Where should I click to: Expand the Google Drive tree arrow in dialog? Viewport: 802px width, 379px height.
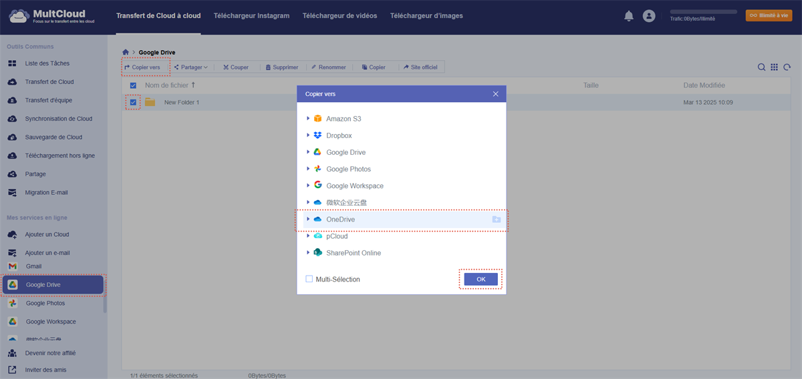[308, 152]
